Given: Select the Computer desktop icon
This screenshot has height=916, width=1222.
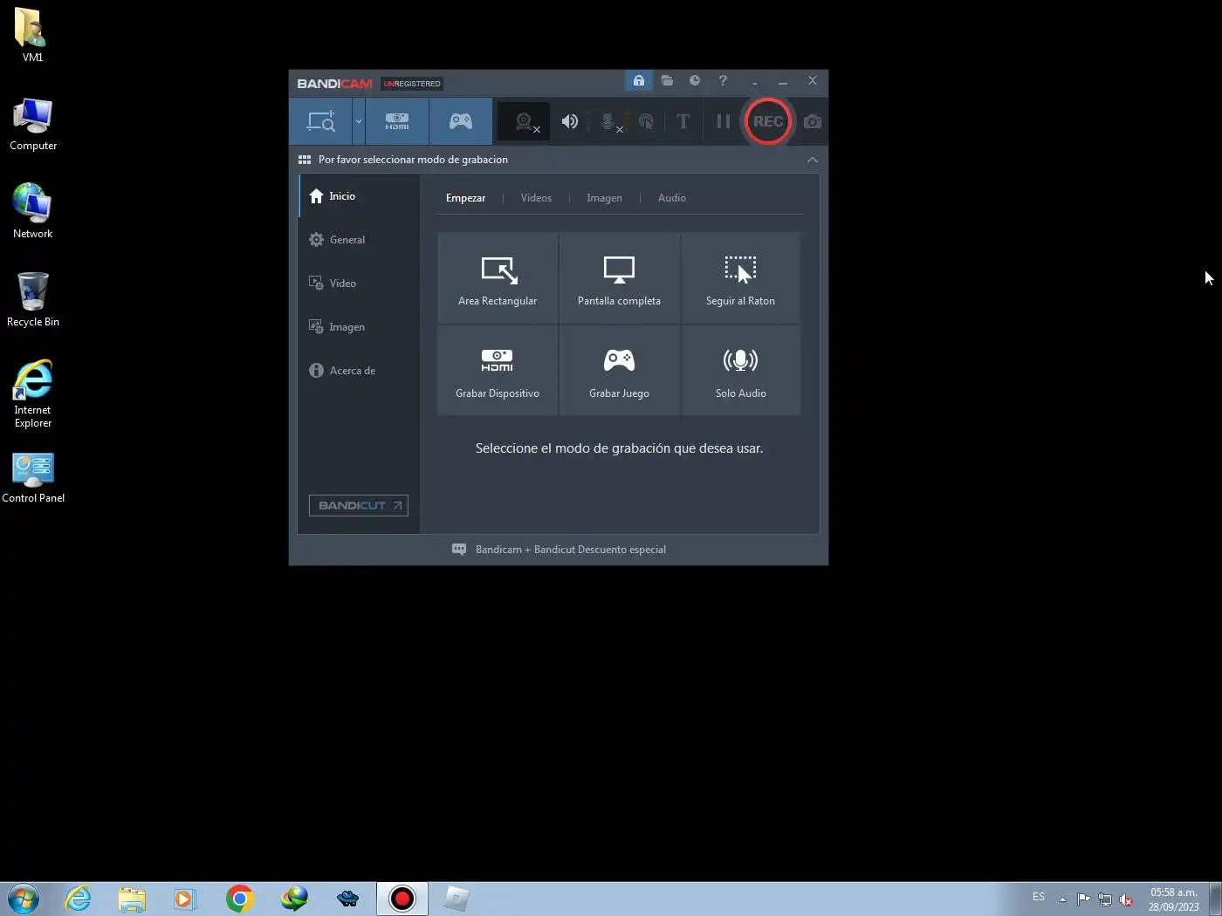Looking at the screenshot, I should 33,125.
